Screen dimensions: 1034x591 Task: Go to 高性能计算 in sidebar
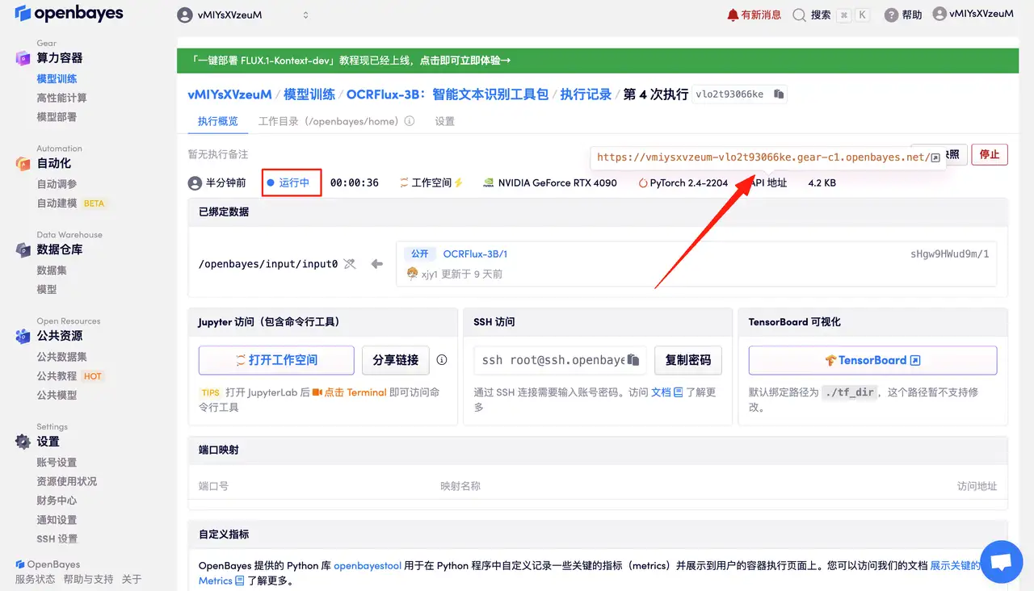click(x=61, y=98)
